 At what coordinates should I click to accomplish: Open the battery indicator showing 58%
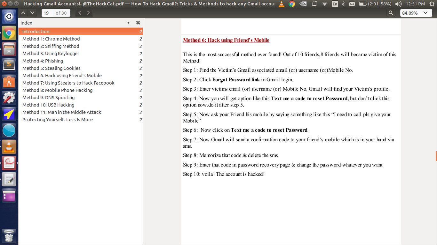375,4
